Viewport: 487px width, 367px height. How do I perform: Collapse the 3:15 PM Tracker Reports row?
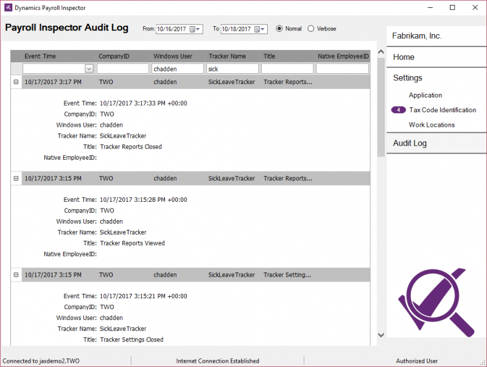[x=16, y=179]
